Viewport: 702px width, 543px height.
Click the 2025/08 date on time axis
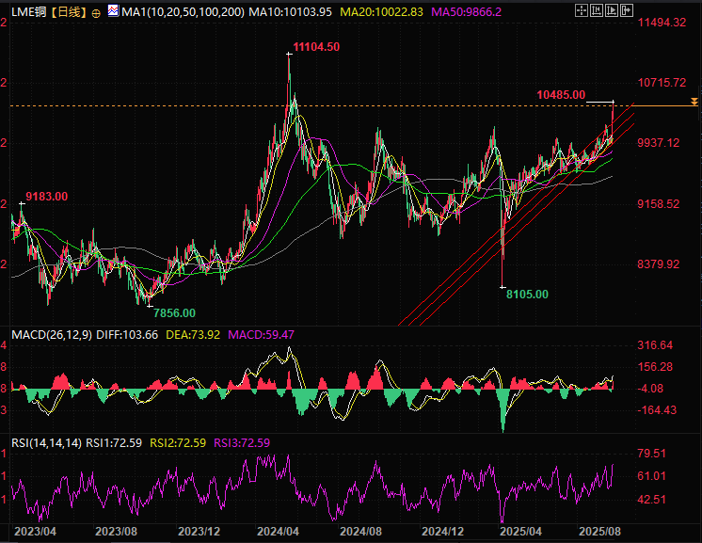[600, 532]
